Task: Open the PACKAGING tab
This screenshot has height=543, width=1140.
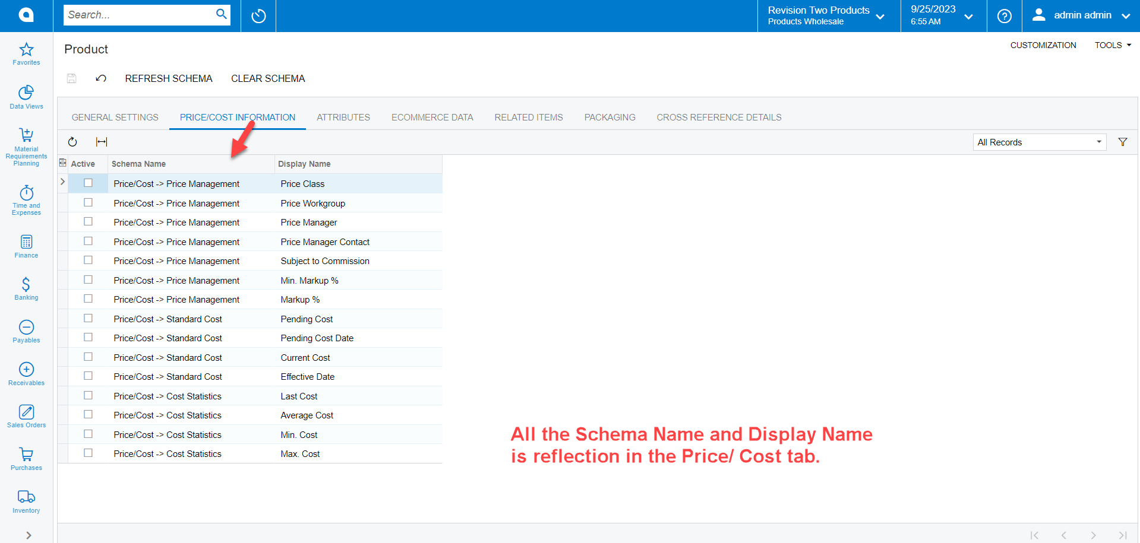Action: click(610, 117)
